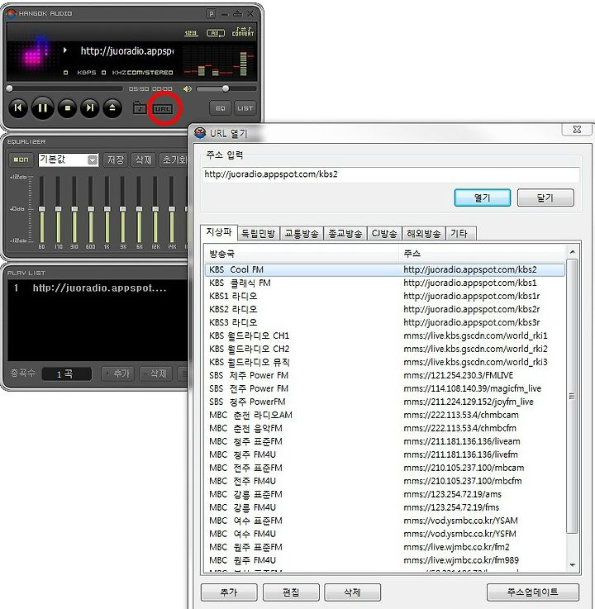Image resolution: width=595 pixels, height=609 pixels.
Task: Switch to the 지상파 tab
Action: click(219, 232)
